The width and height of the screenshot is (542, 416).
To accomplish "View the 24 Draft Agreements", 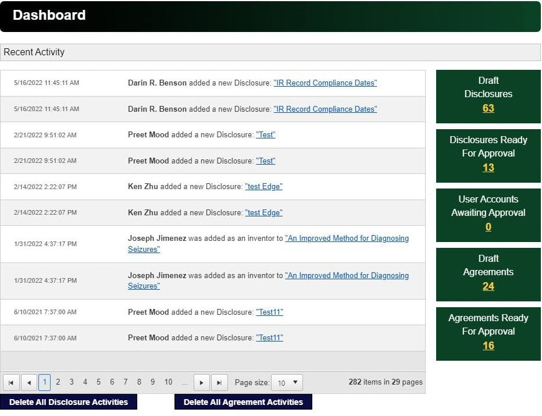I will [488, 286].
